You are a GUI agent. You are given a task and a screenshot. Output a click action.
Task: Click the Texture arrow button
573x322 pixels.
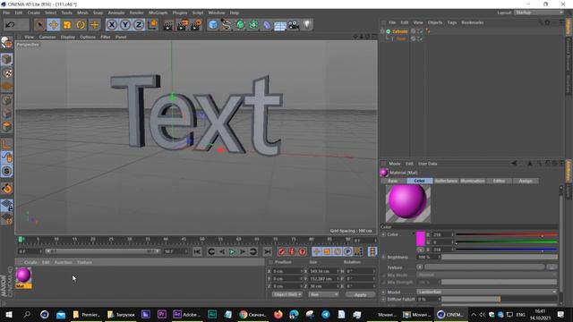point(420,267)
